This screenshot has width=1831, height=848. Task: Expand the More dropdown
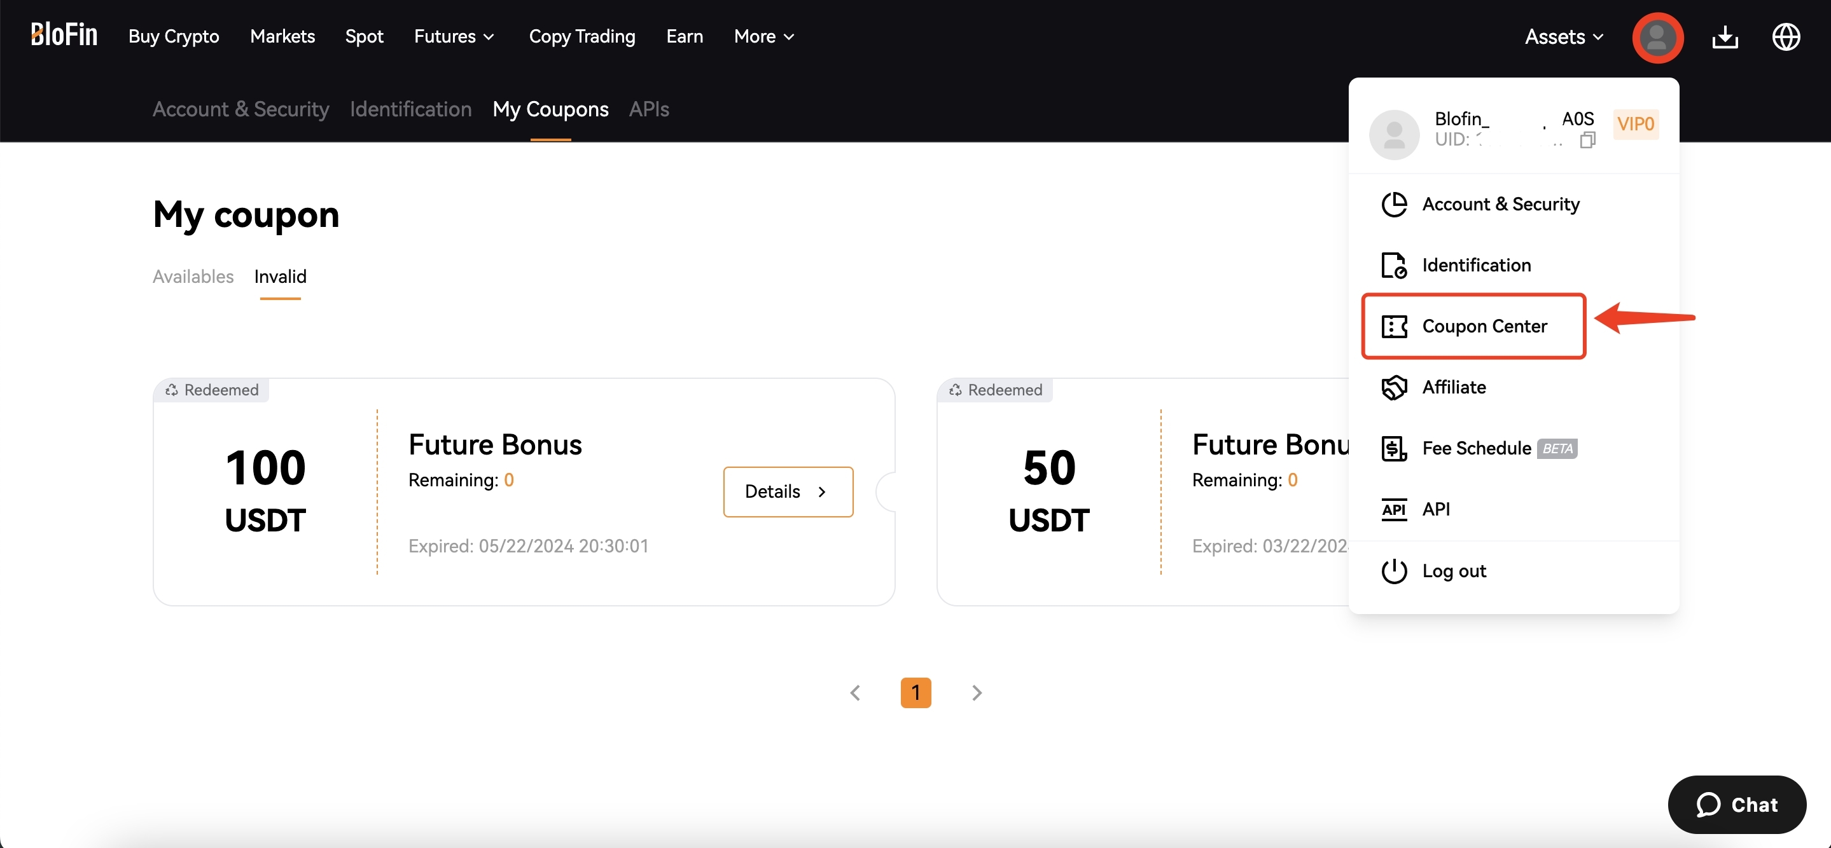point(763,36)
